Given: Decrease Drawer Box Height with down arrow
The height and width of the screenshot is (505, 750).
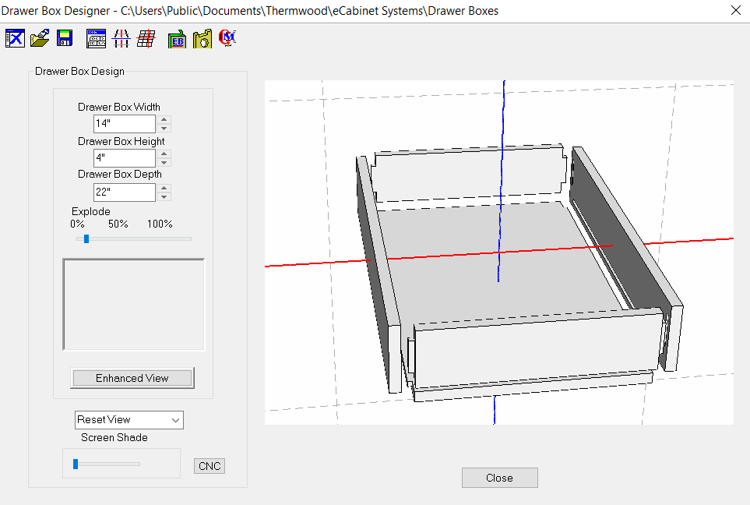Looking at the screenshot, I should 164,162.
